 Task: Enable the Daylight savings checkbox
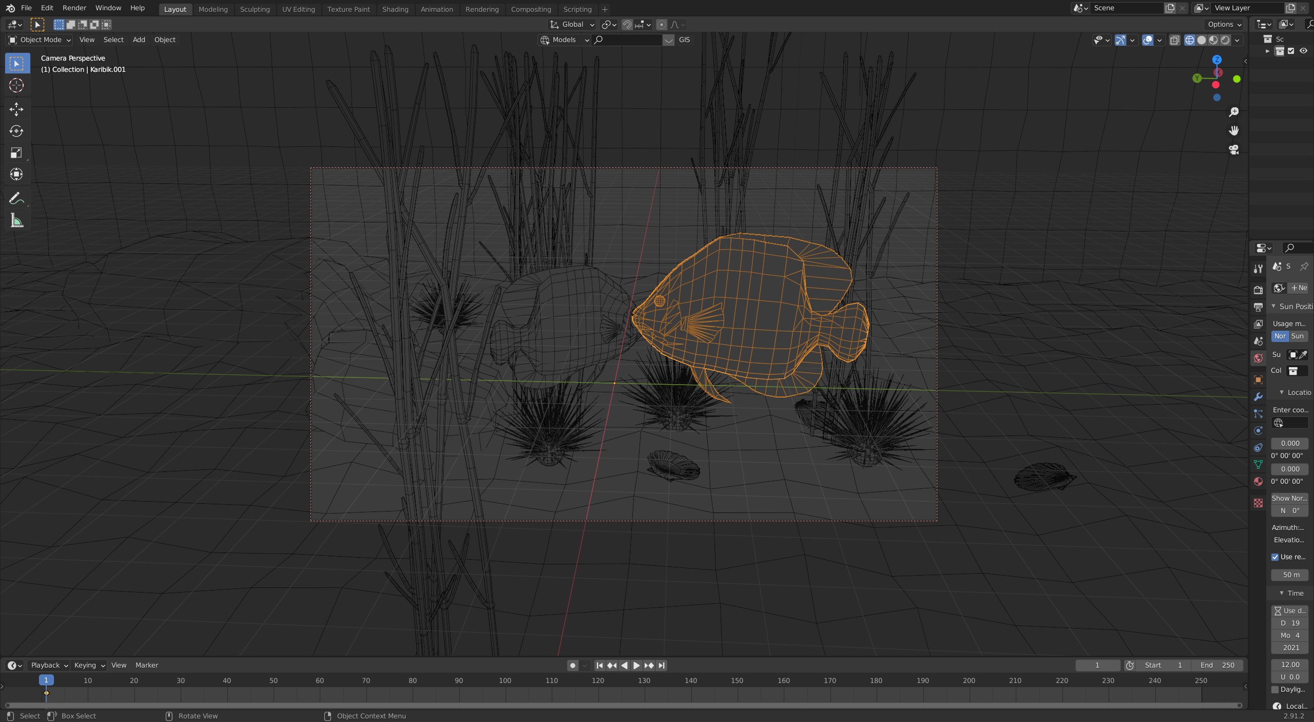(x=1275, y=690)
